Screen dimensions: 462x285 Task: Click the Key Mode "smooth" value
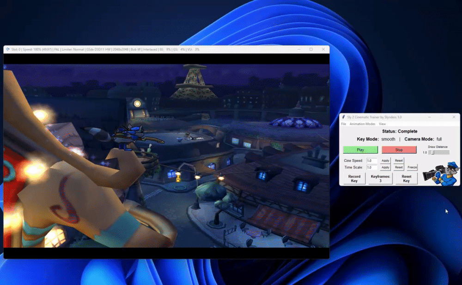388,139
